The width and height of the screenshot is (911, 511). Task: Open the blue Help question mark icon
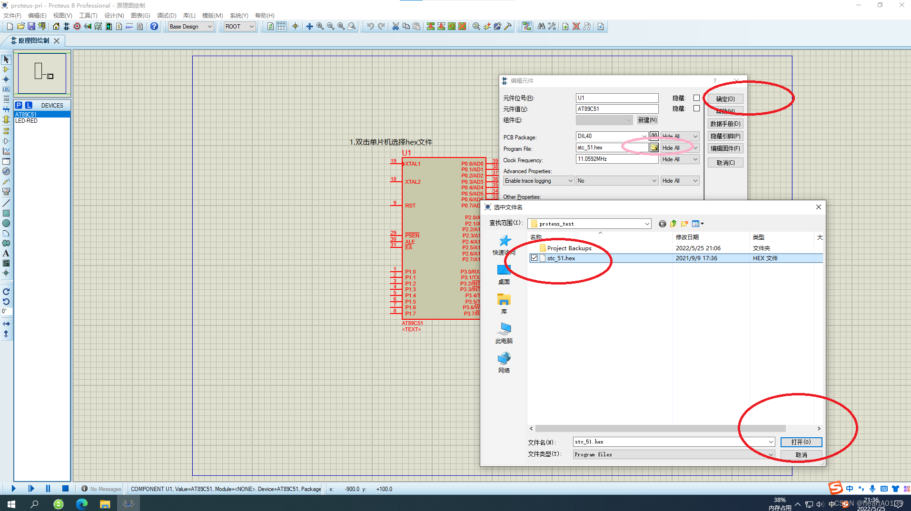[154, 27]
